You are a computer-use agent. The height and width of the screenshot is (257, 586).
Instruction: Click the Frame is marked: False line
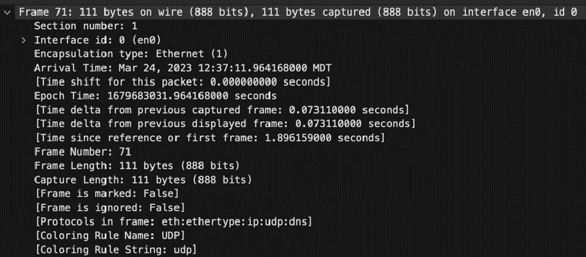(106, 193)
